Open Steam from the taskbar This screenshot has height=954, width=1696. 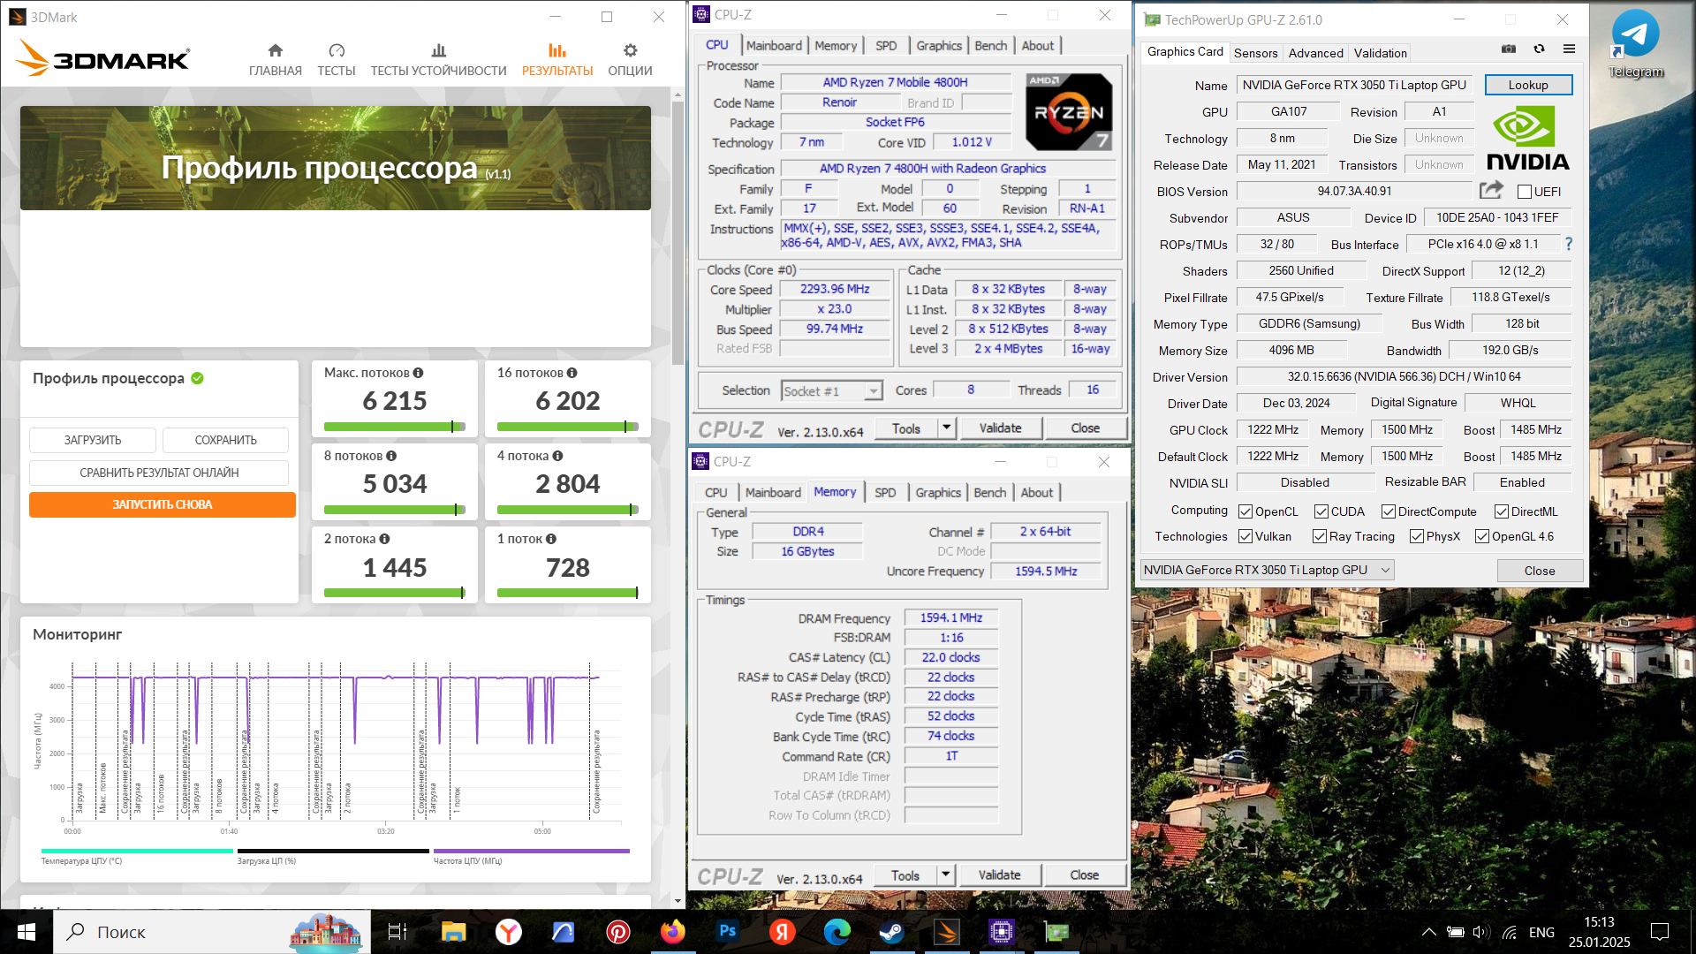(x=892, y=931)
